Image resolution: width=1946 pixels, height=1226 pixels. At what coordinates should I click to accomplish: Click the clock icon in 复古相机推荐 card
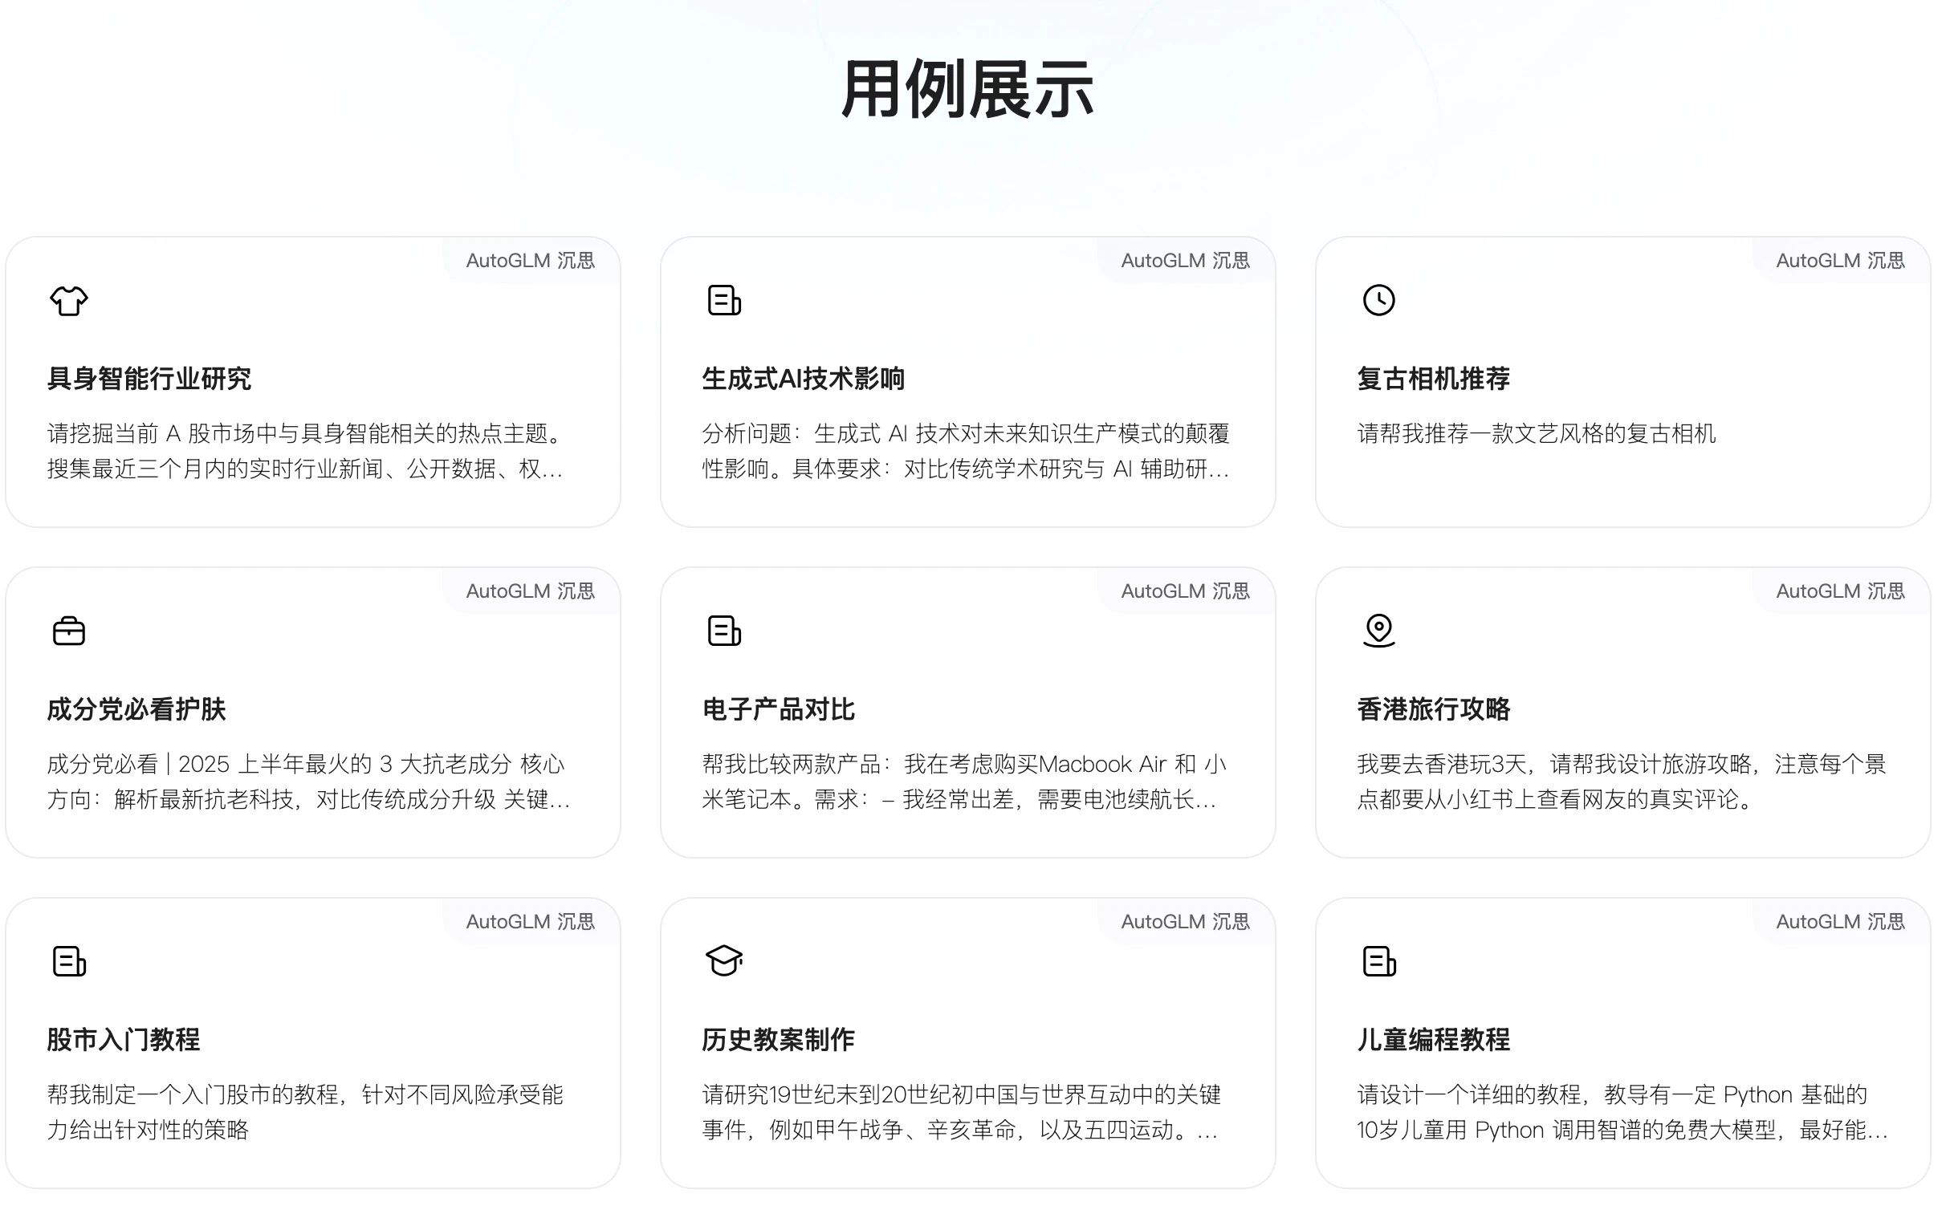1378,300
